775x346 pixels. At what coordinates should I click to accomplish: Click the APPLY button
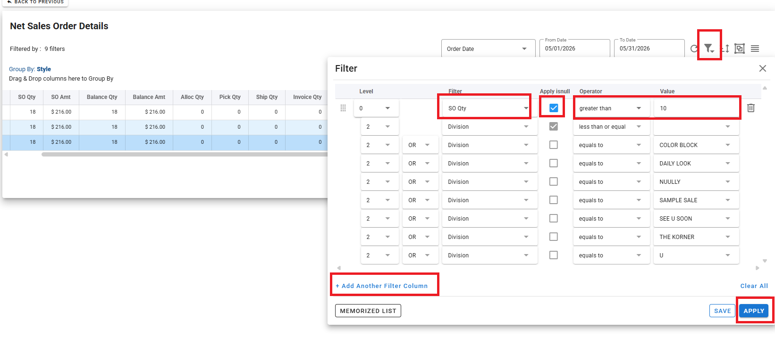click(x=754, y=311)
